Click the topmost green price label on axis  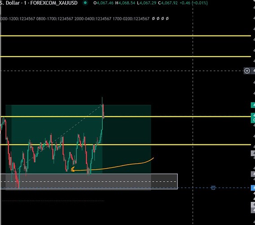253,105
